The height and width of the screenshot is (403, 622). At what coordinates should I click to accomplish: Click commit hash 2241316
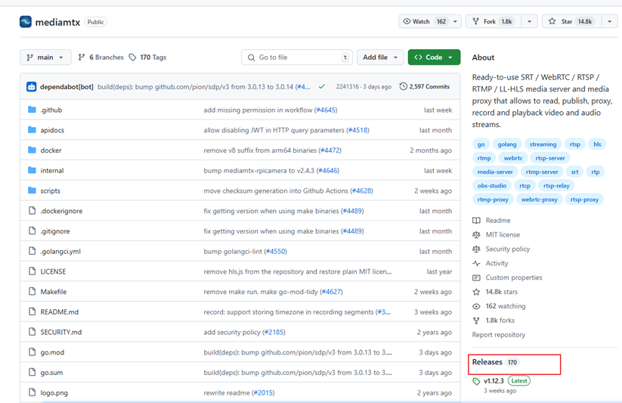point(347,86)
